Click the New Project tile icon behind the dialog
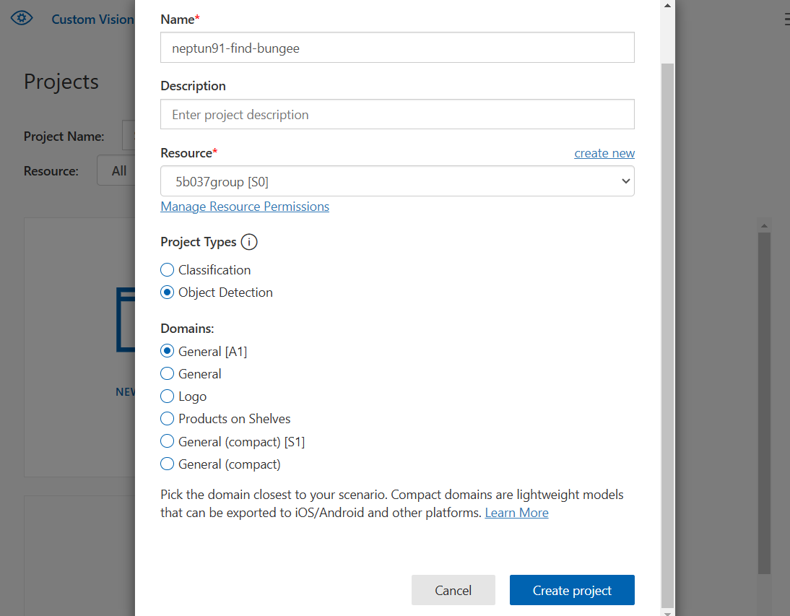The width and height of the screenshot is (790, 616). (x=126, y=319)
